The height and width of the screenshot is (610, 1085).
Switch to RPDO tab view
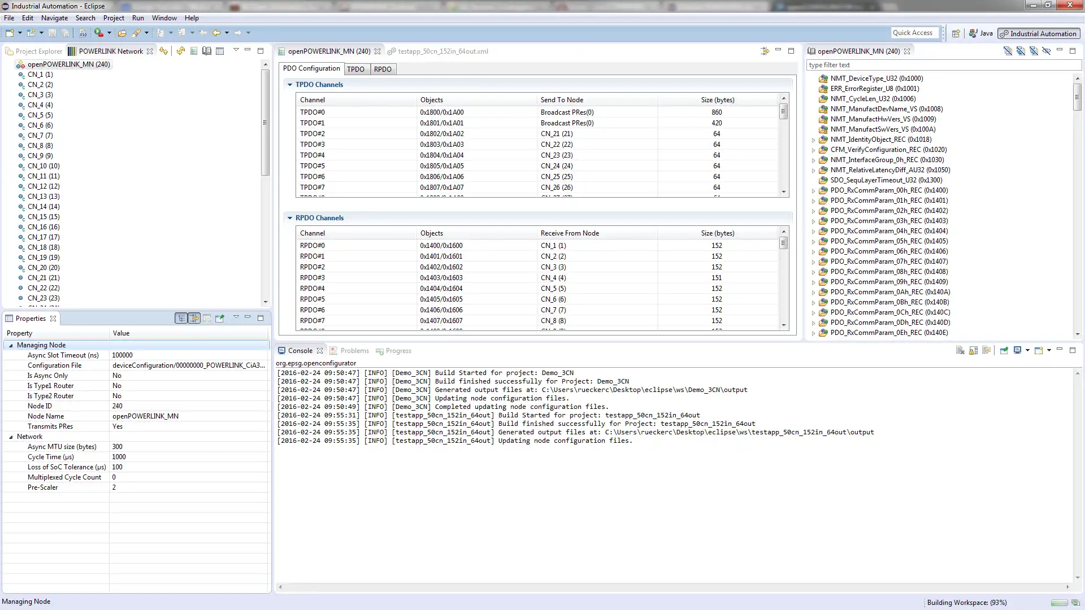[x=382, y=68]
